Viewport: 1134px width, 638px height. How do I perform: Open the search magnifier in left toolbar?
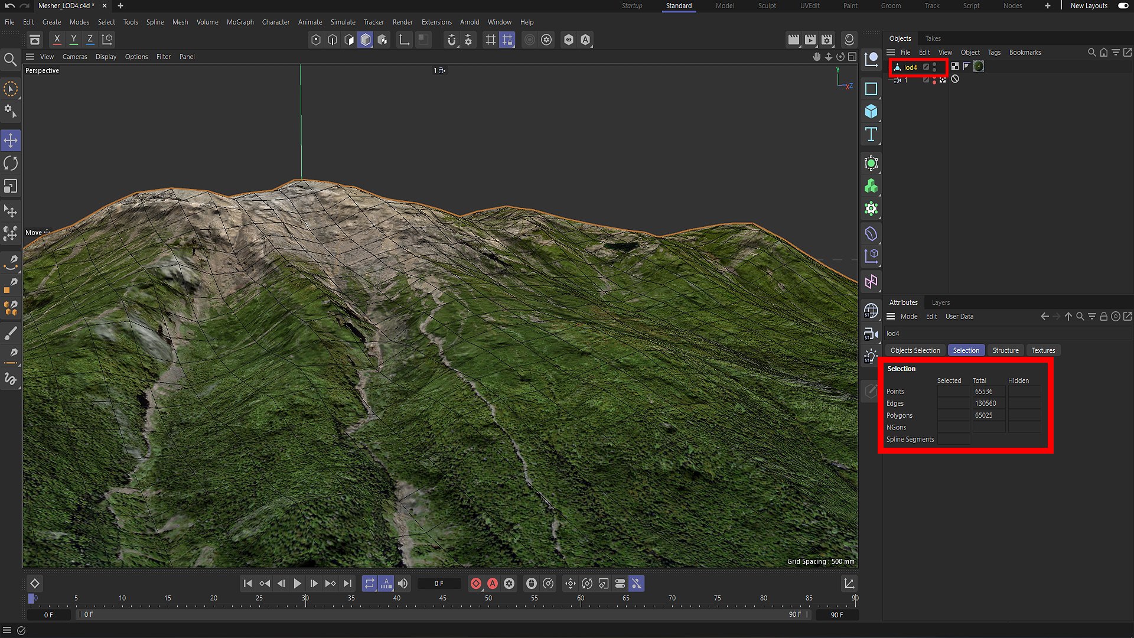point(10,60)
